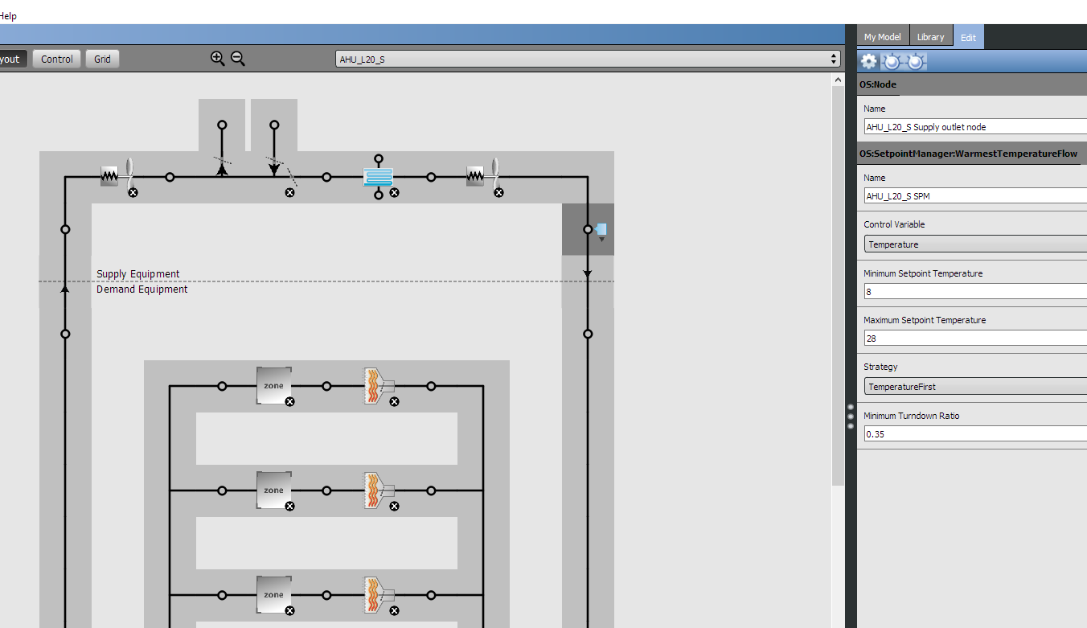This screenshot has height=628, width=1087.
Task: Select the reheat terminal on the middle zone branch
Action: (378, 490)
